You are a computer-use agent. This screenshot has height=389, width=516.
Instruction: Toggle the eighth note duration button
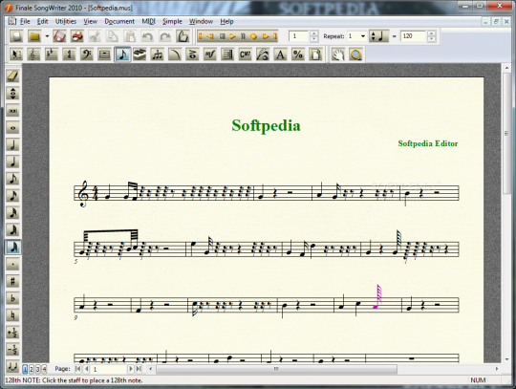pyautogui.click(x=12, y=179)
